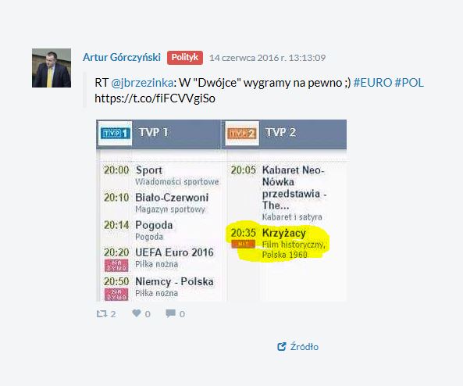
Task: Click the tweet timestamp 14 czerwca 2016
Action: [267, 58]
